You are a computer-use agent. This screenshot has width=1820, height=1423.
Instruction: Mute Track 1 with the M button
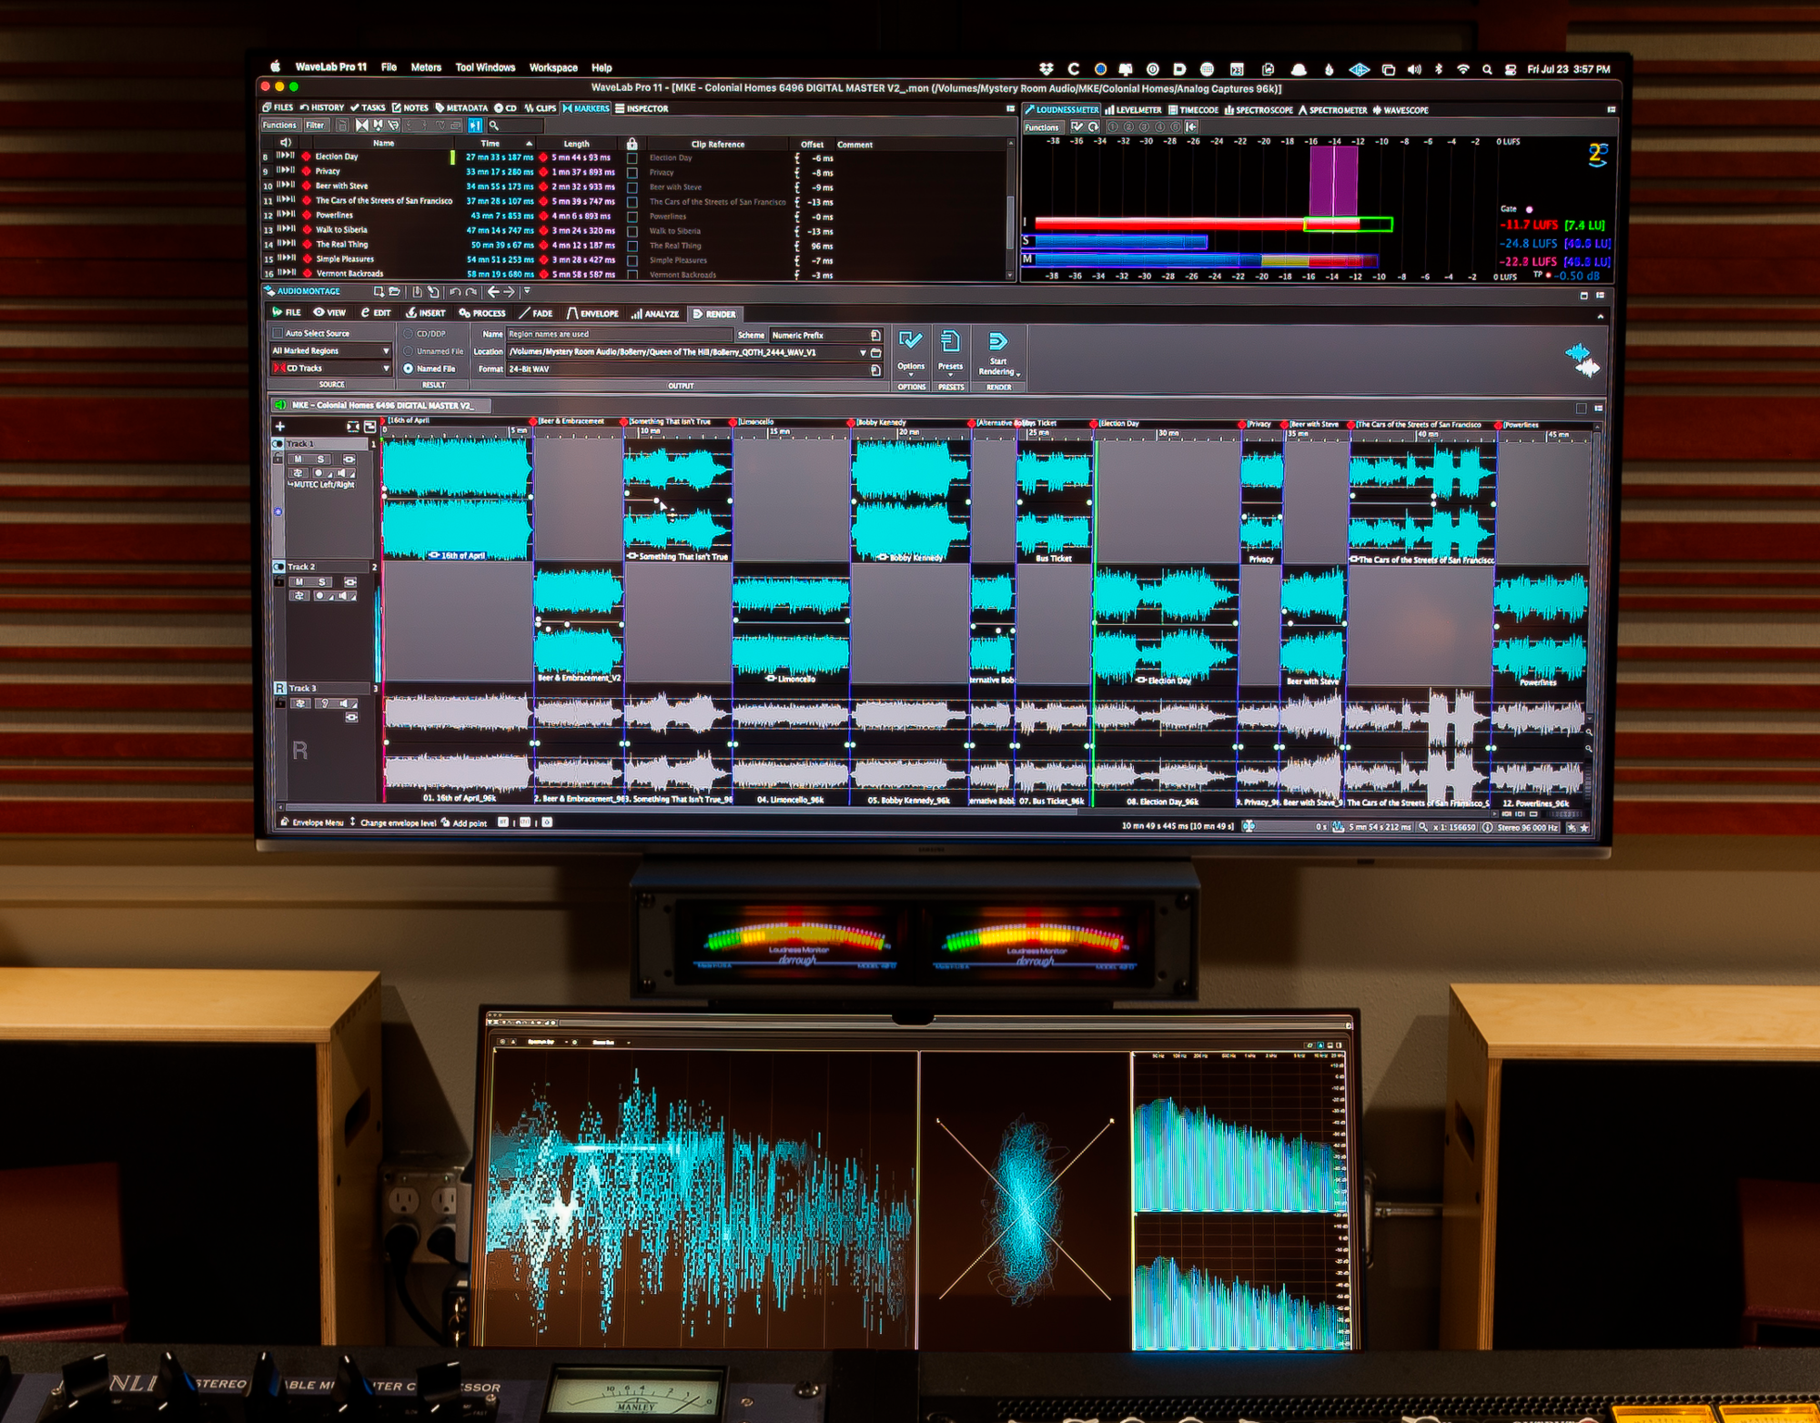[298, 459]
